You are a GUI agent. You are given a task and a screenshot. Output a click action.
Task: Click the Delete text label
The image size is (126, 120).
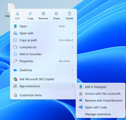[x=69, y=18]
